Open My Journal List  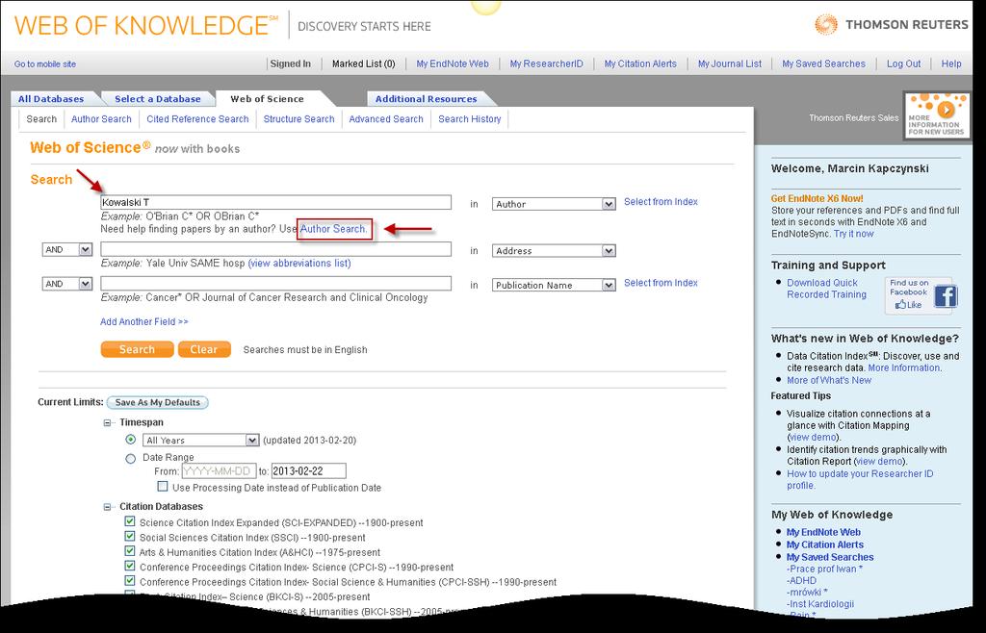pos(730,63)
